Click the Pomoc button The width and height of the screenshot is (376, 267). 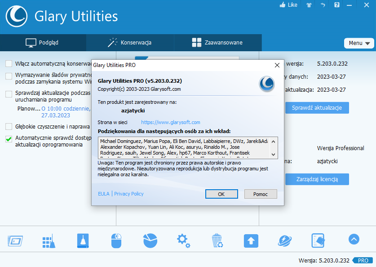coord(261,194)
